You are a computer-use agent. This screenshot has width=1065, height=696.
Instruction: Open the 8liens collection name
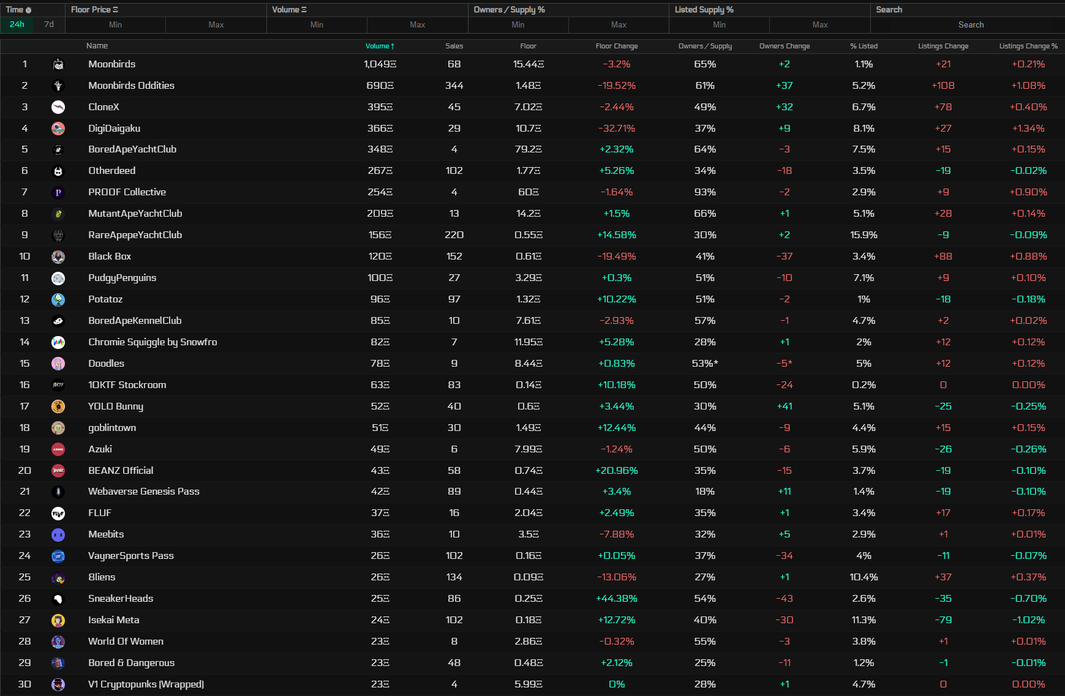tap(102, 577)
